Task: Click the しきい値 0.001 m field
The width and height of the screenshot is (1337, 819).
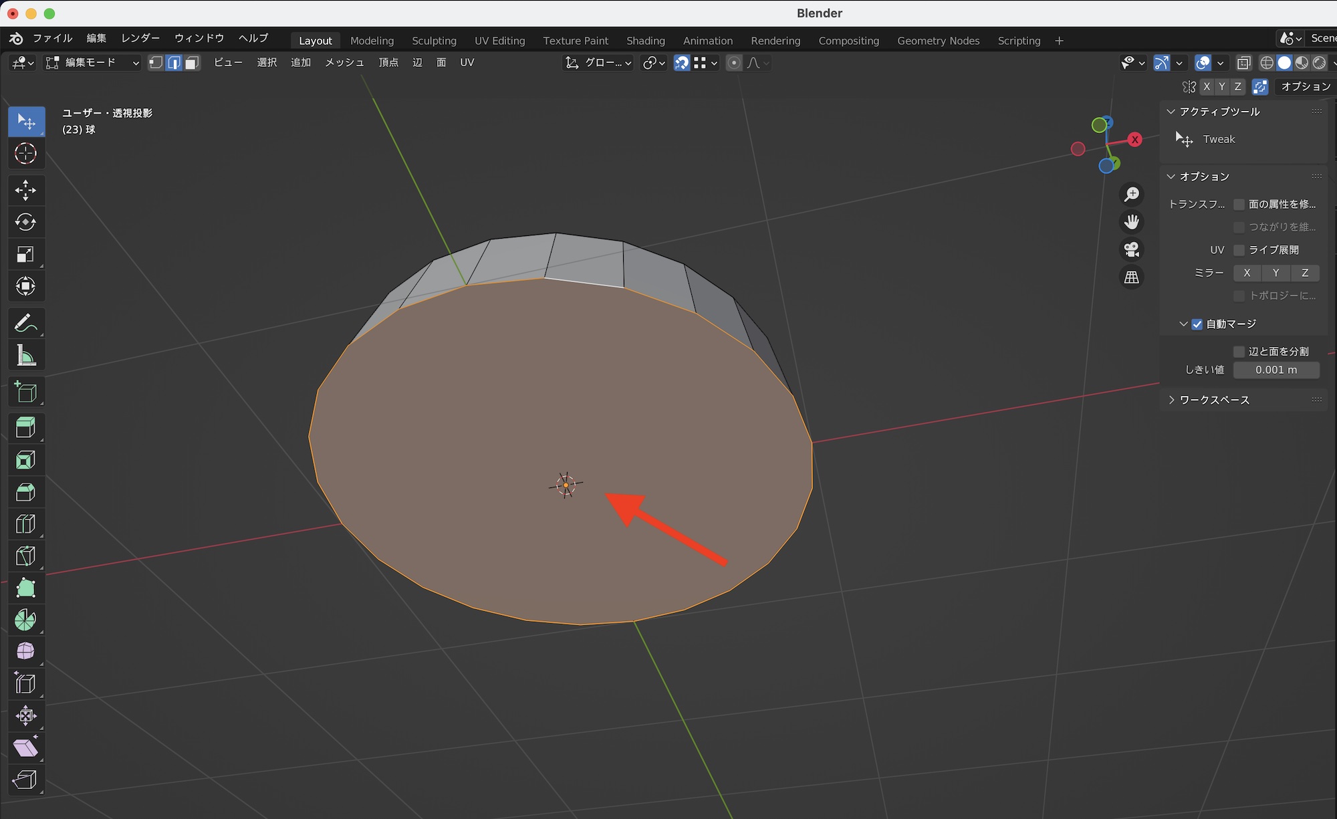Action: click(x=1275, y=370)
